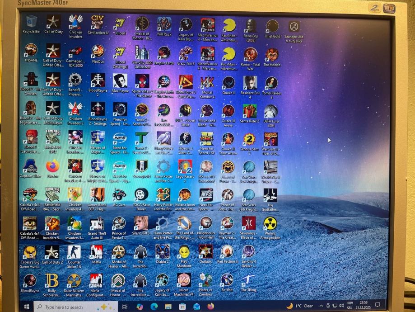
Task: Launch Bully Scholarship desktop icon
Action: coord(52,285)
